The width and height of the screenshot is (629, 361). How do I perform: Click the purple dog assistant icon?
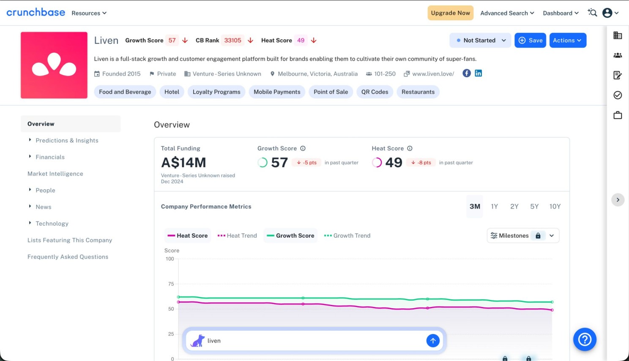point(197,341)
